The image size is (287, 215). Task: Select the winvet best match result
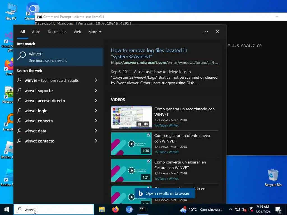point(59,57)
